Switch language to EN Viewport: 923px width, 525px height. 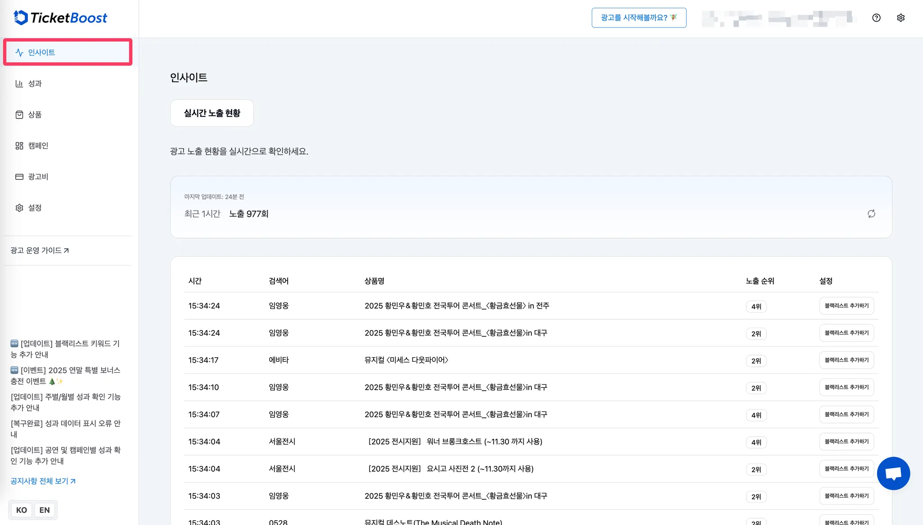pos(44,510)
